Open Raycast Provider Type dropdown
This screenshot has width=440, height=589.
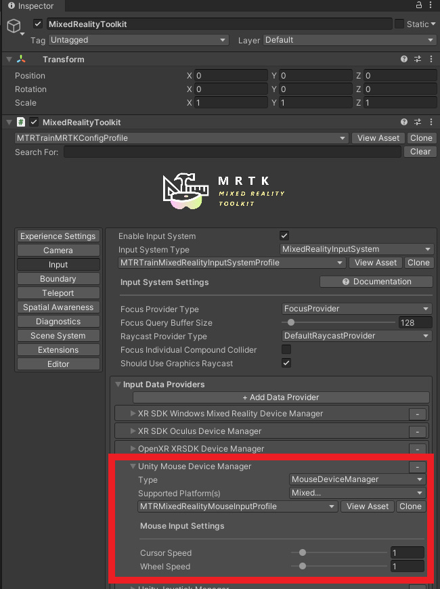tap(357, 336)
